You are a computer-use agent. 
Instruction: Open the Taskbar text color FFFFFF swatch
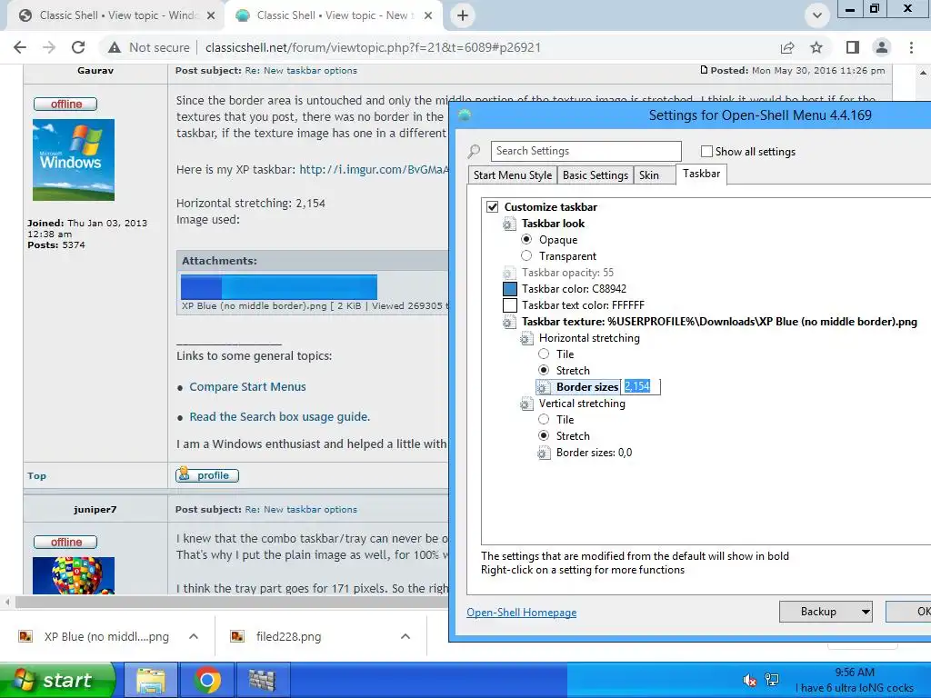pos(509,305)
